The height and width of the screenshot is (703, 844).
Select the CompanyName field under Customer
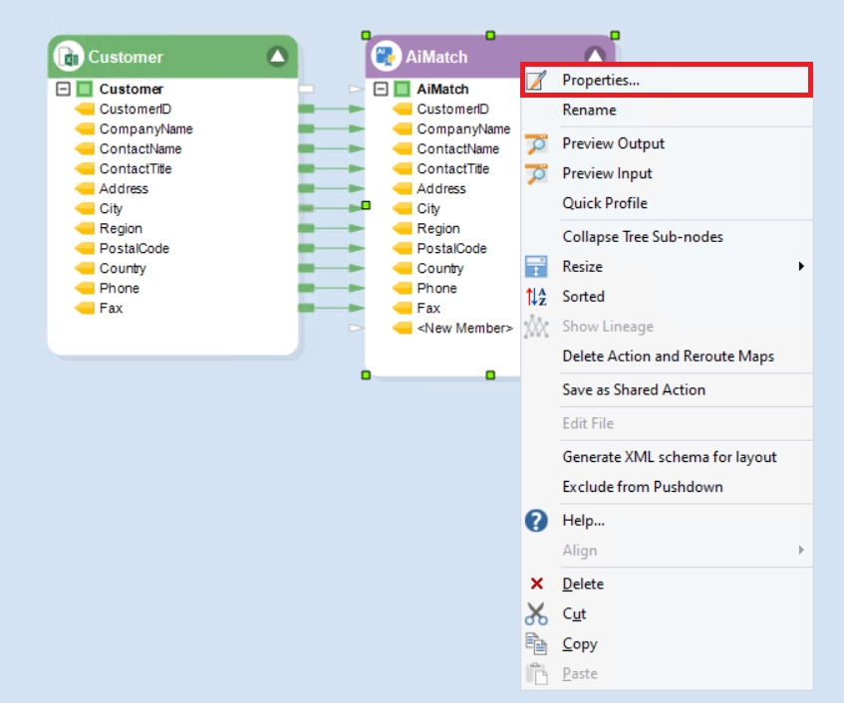coord(145,129)
